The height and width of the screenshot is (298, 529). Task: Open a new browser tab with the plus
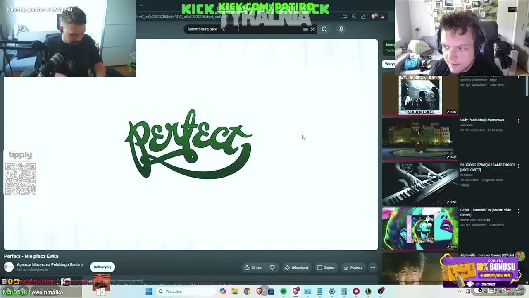point(141,6)
